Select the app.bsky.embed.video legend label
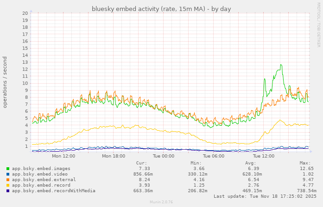The image size is (323, 207). (39, 174)
